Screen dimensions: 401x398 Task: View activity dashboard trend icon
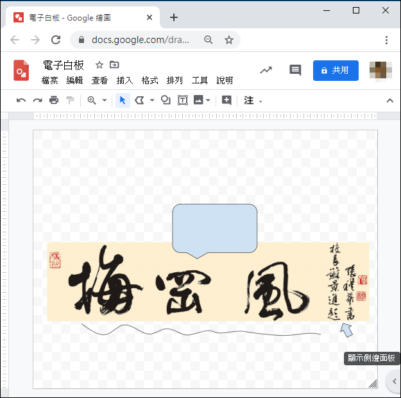point(266,70)
